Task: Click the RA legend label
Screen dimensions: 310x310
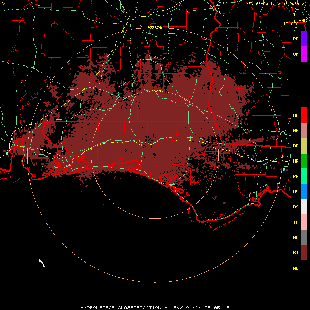Action: tap(296, 177)
